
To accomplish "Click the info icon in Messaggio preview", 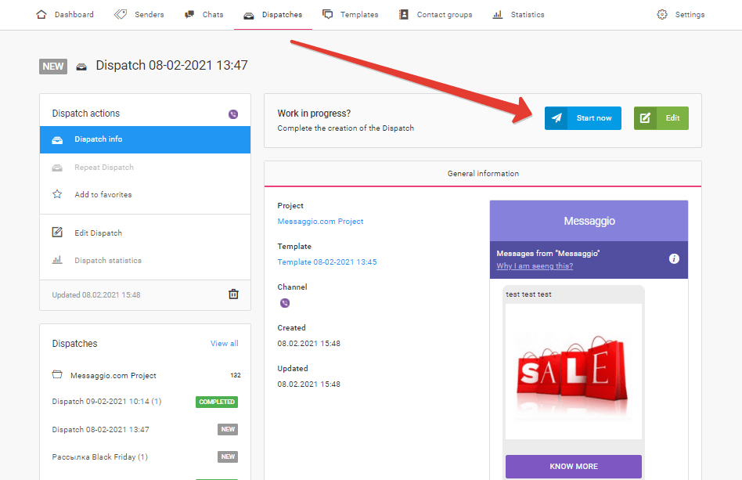I will (674, 258).
